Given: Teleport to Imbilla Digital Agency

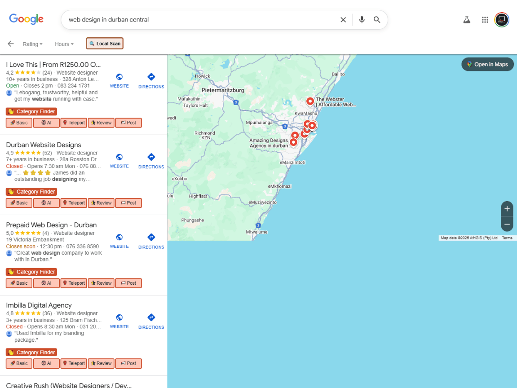Looking at the screenshot, I should click(74, 363).
